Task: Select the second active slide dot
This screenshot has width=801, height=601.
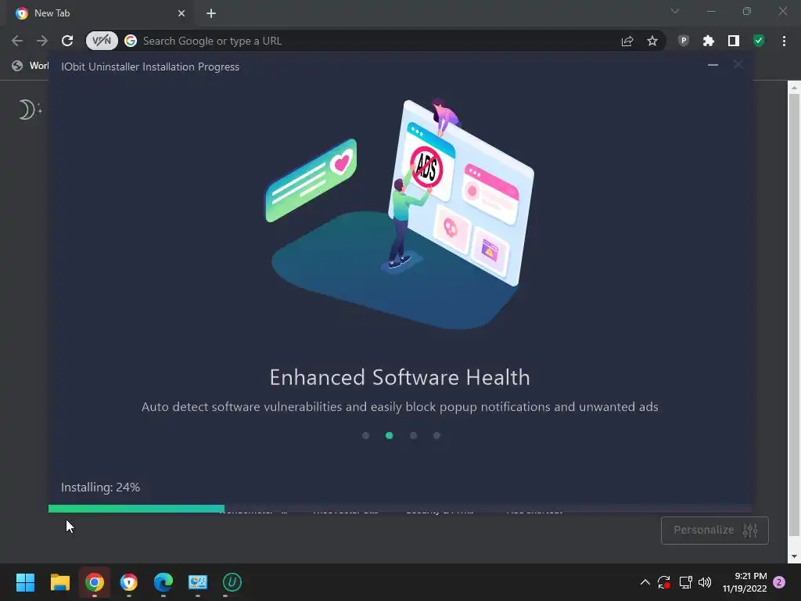Action: click(390, 435)
